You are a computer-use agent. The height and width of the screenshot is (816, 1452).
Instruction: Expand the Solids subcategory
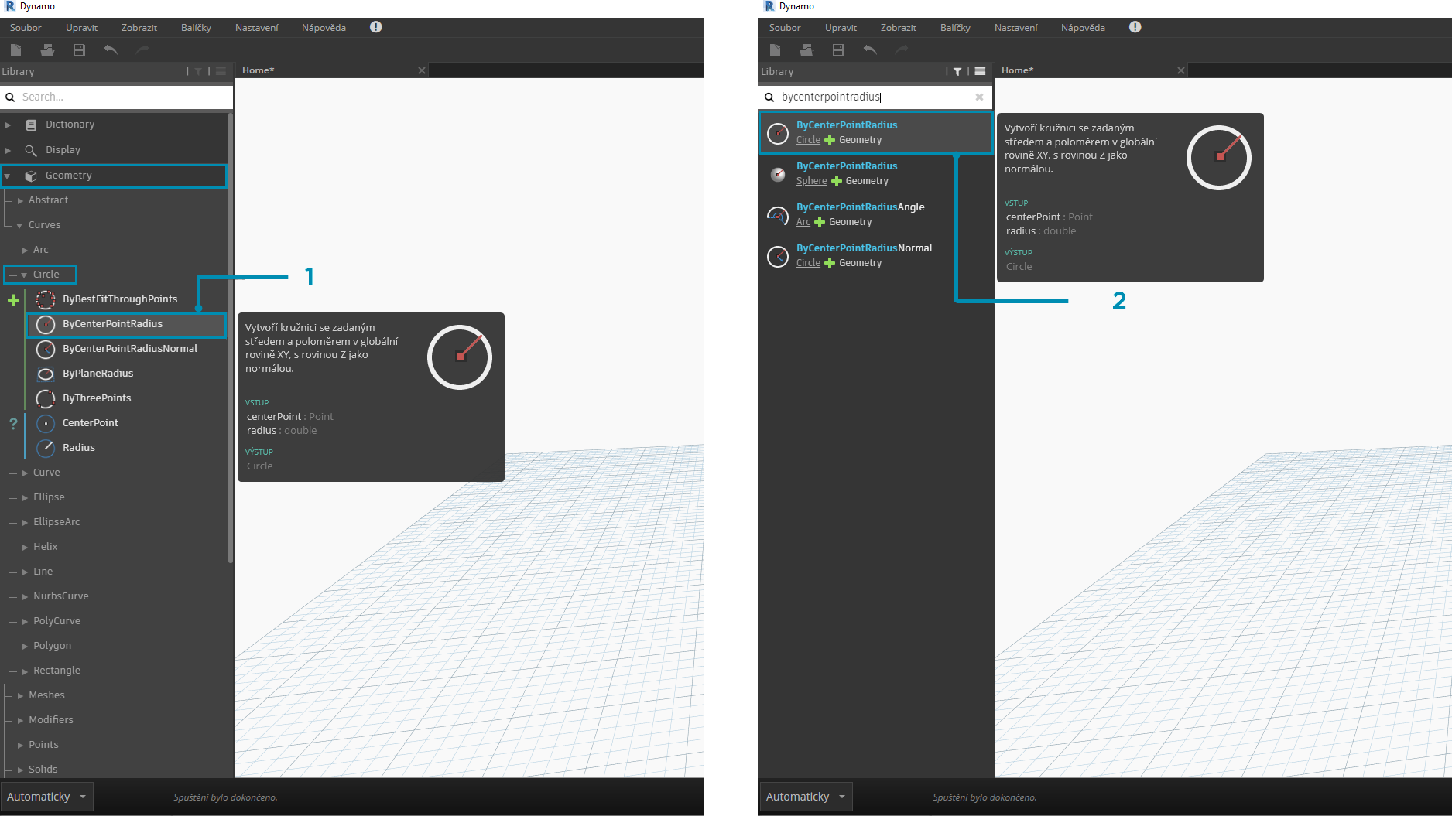(20, 770)
